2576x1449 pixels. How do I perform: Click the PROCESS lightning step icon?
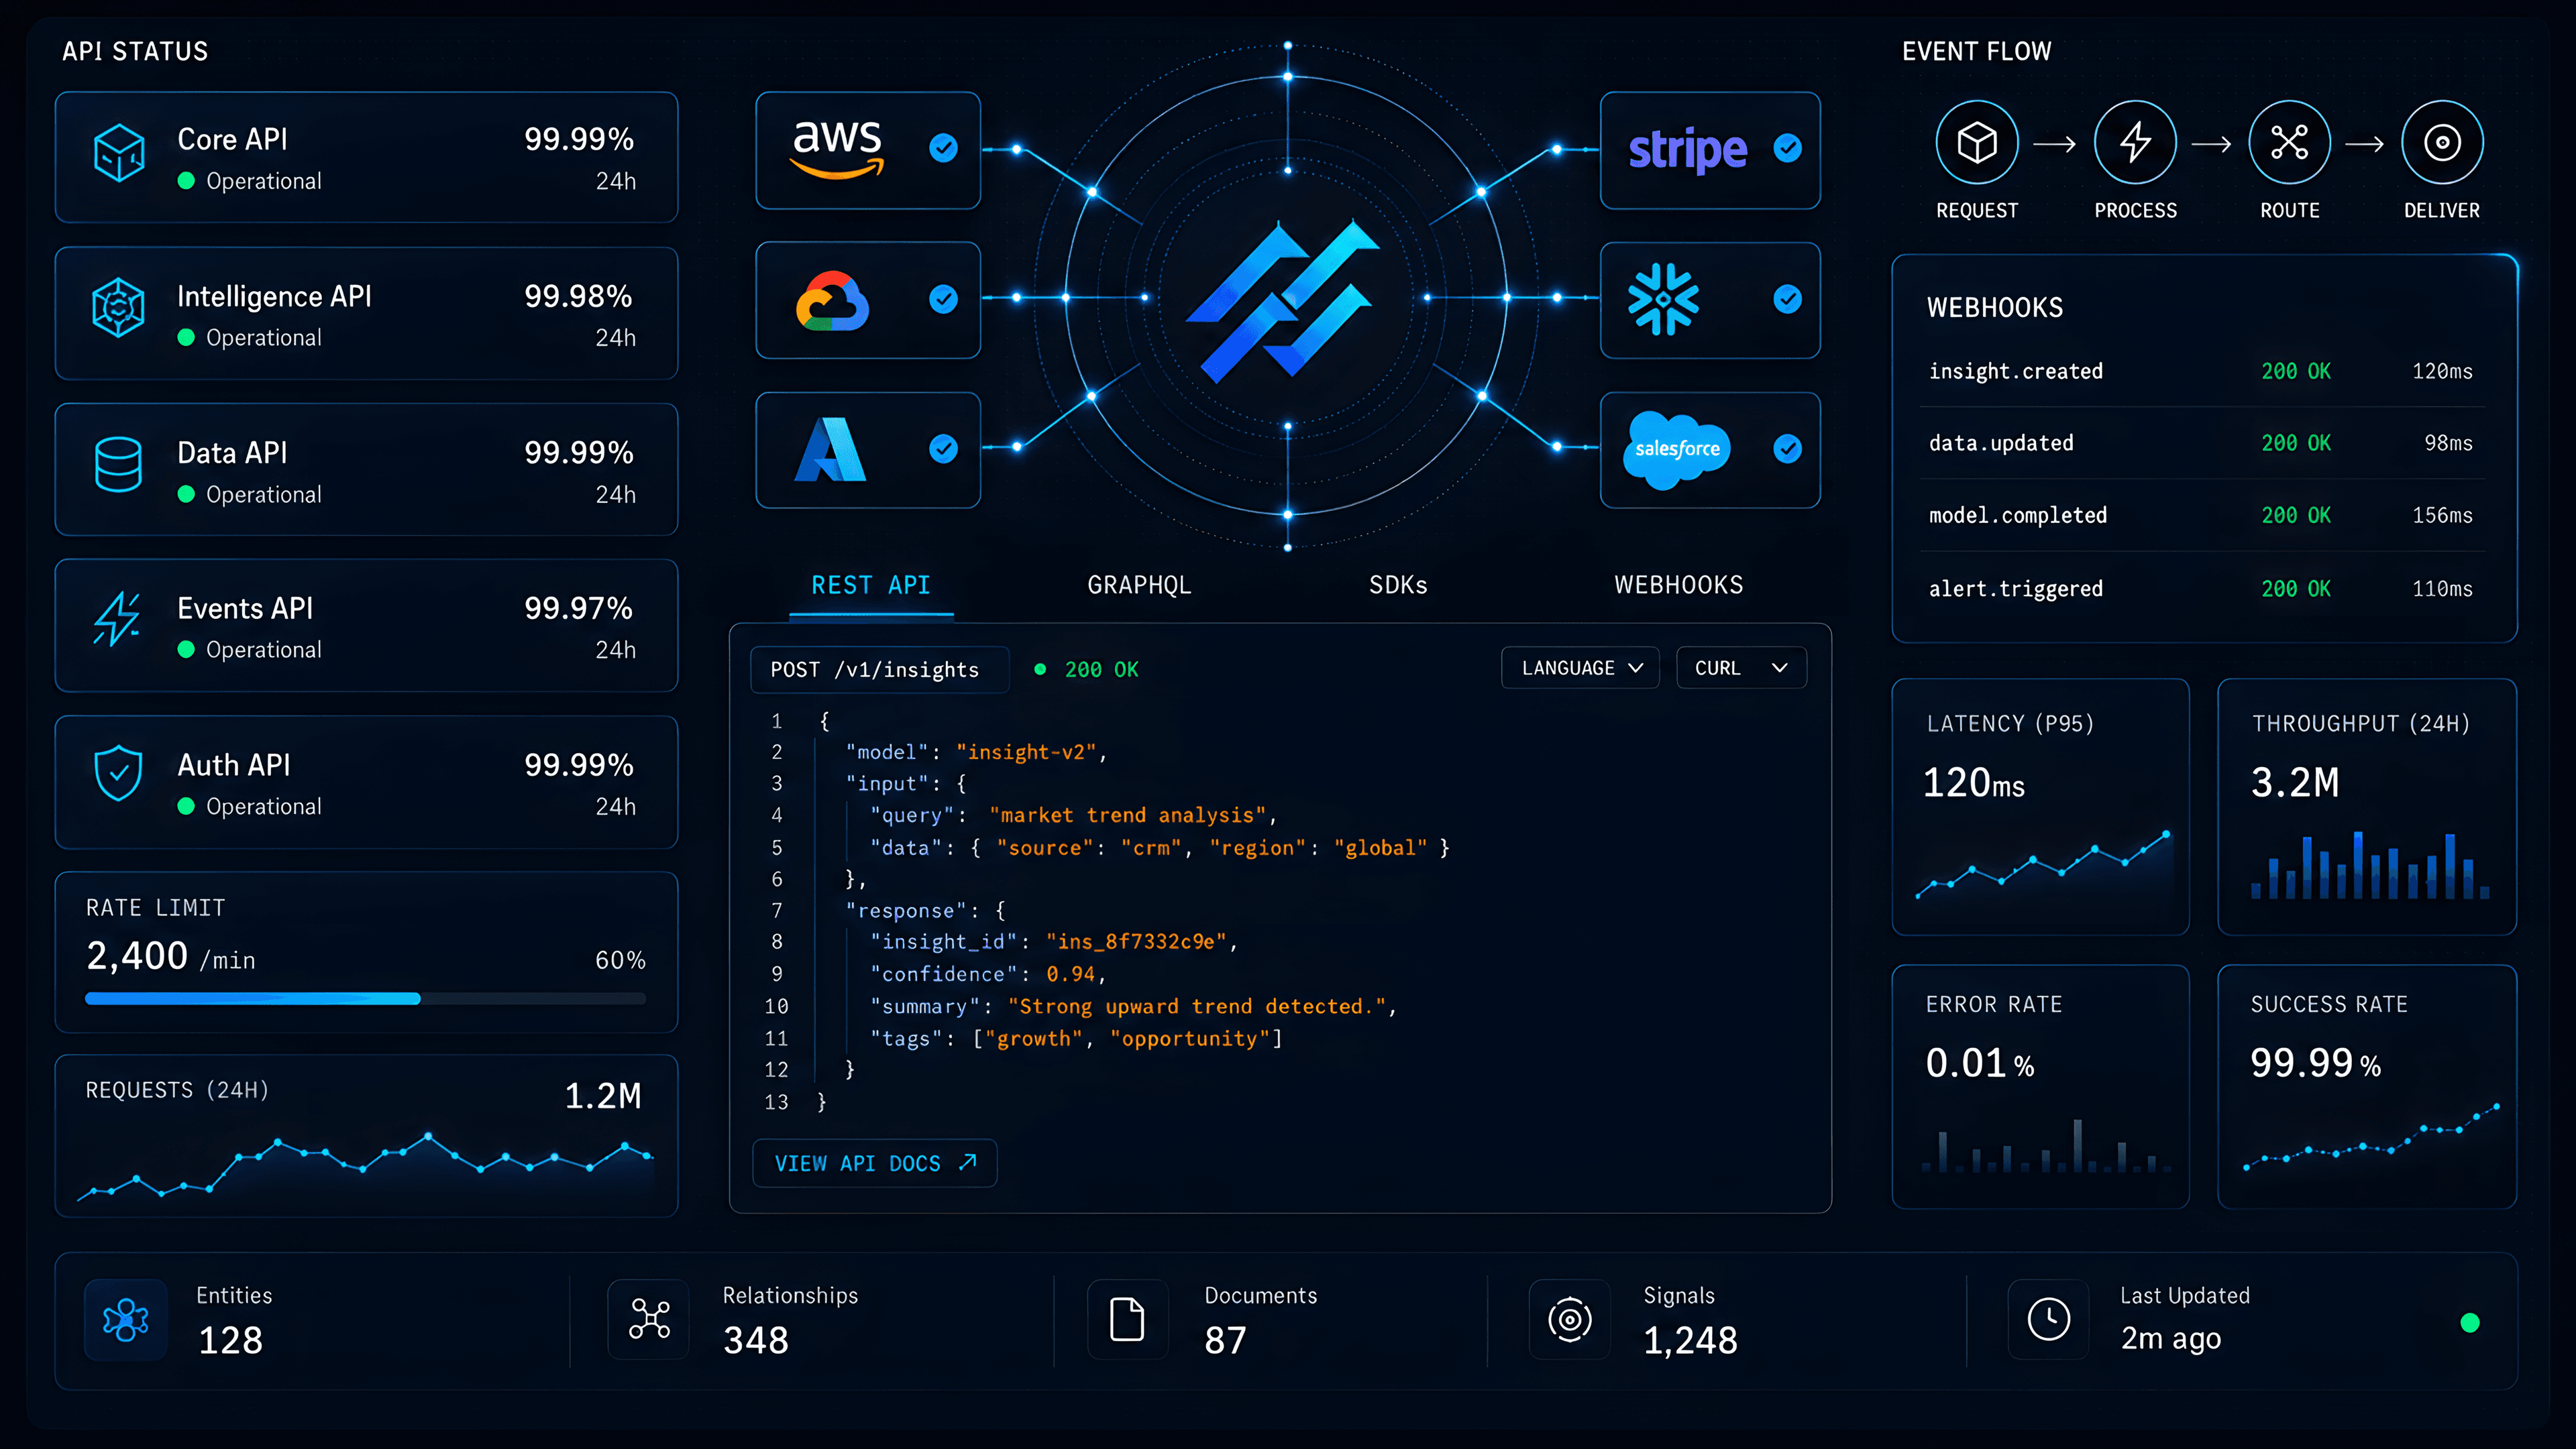[2135, 142]
